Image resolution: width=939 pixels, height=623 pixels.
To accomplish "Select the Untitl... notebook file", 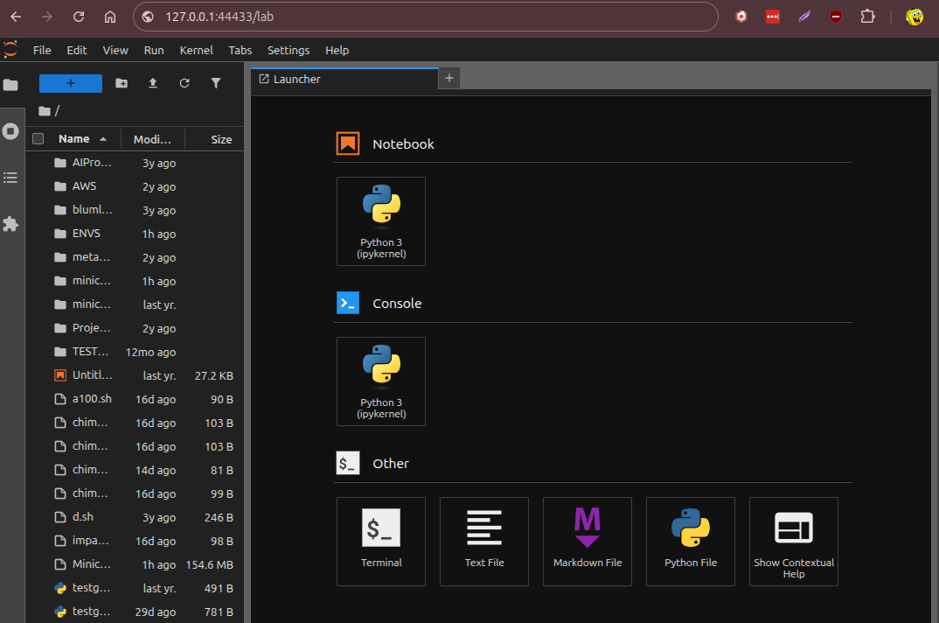I will coord(135,375).
